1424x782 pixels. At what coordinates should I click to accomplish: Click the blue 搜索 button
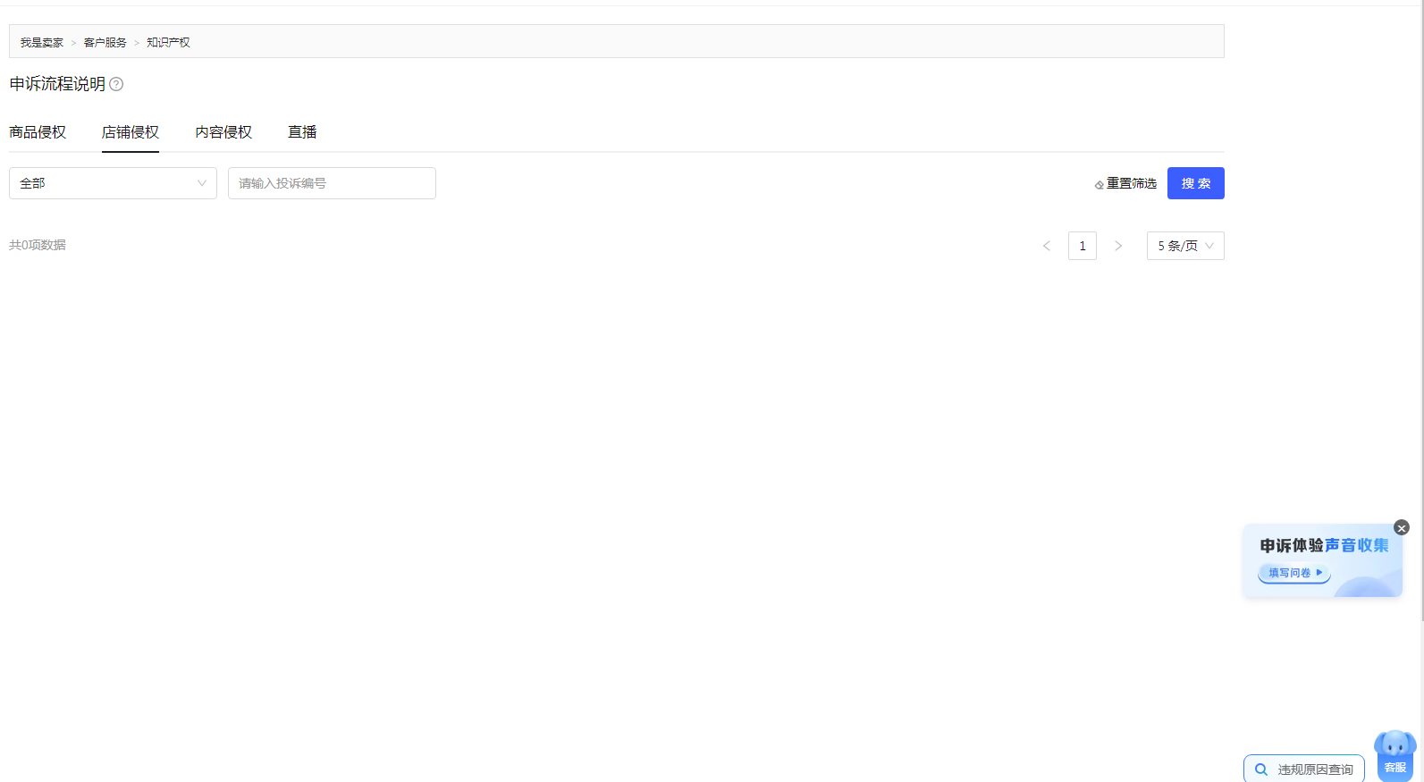1195,183
